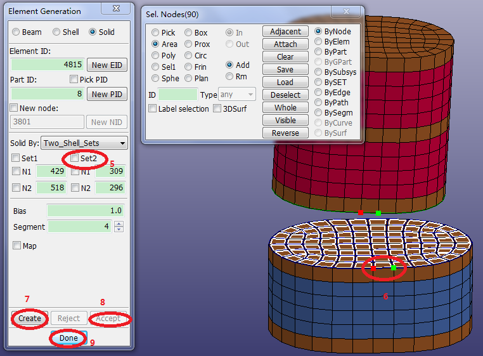Toggle the Label selection checkbox
This screenshot has width=483, height=356.
coord(153,109)
